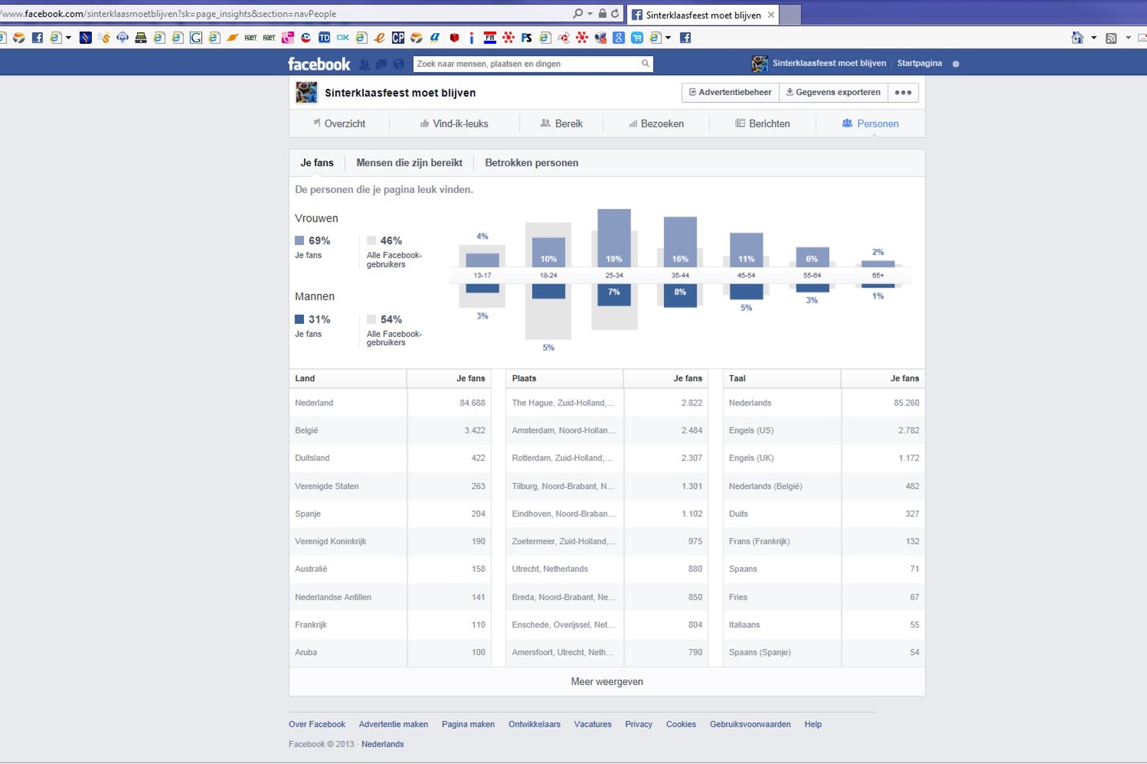Image resolution: width=1147 pixels, height=764 pixels.
Task: Open the TD bookmark icon
Action: point(324,38)
